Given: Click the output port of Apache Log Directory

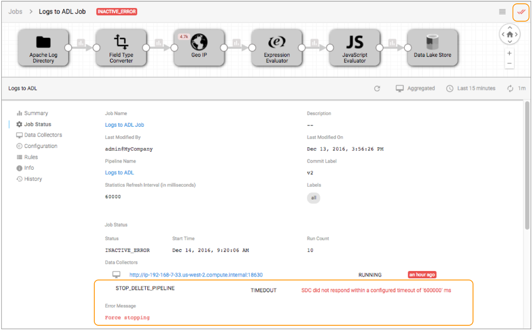Looking at the screenshot, I should (68, 48).
